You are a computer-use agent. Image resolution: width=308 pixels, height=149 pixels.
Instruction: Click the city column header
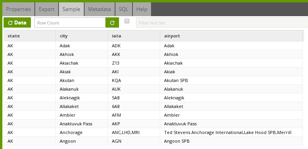coord(82,36)
